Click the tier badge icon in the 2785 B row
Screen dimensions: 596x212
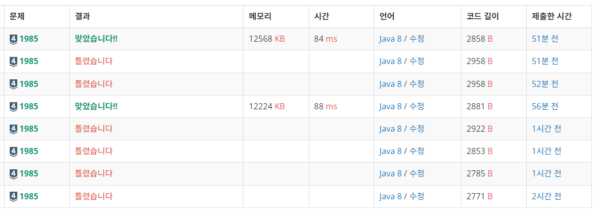point(14,174)
